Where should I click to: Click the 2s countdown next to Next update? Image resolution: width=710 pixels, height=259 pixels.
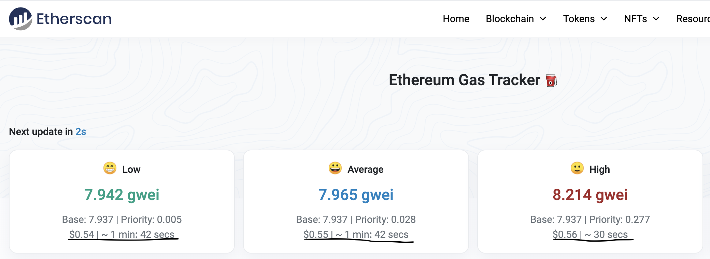pos(81,132)
